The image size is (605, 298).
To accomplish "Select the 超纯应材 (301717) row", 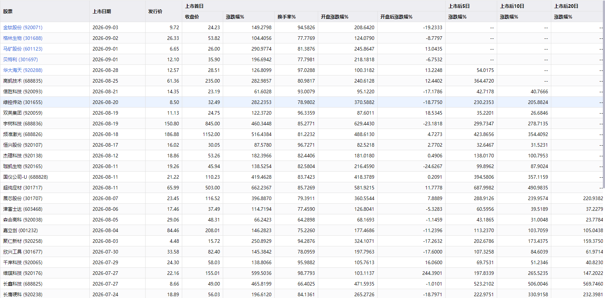I will pos(302,188).
